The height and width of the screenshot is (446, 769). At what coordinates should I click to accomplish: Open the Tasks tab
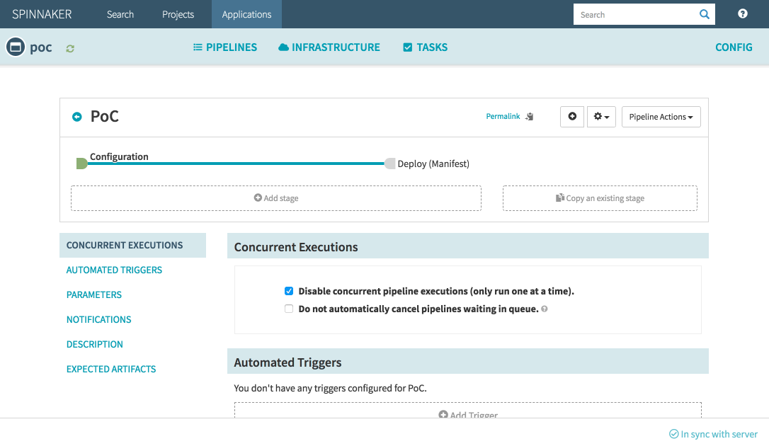click(425, 47)
